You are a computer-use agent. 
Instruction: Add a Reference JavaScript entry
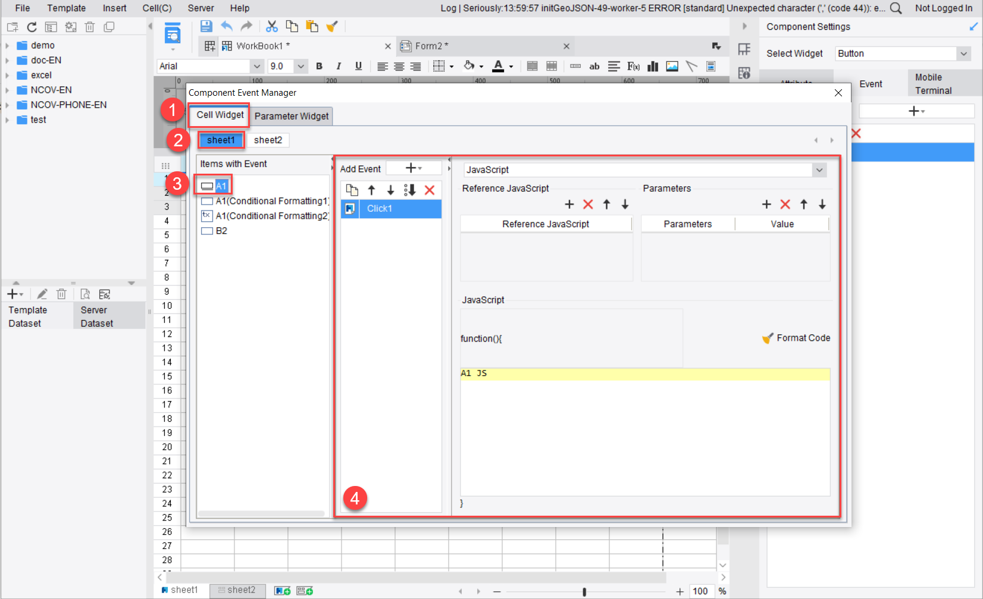point(569,204)
